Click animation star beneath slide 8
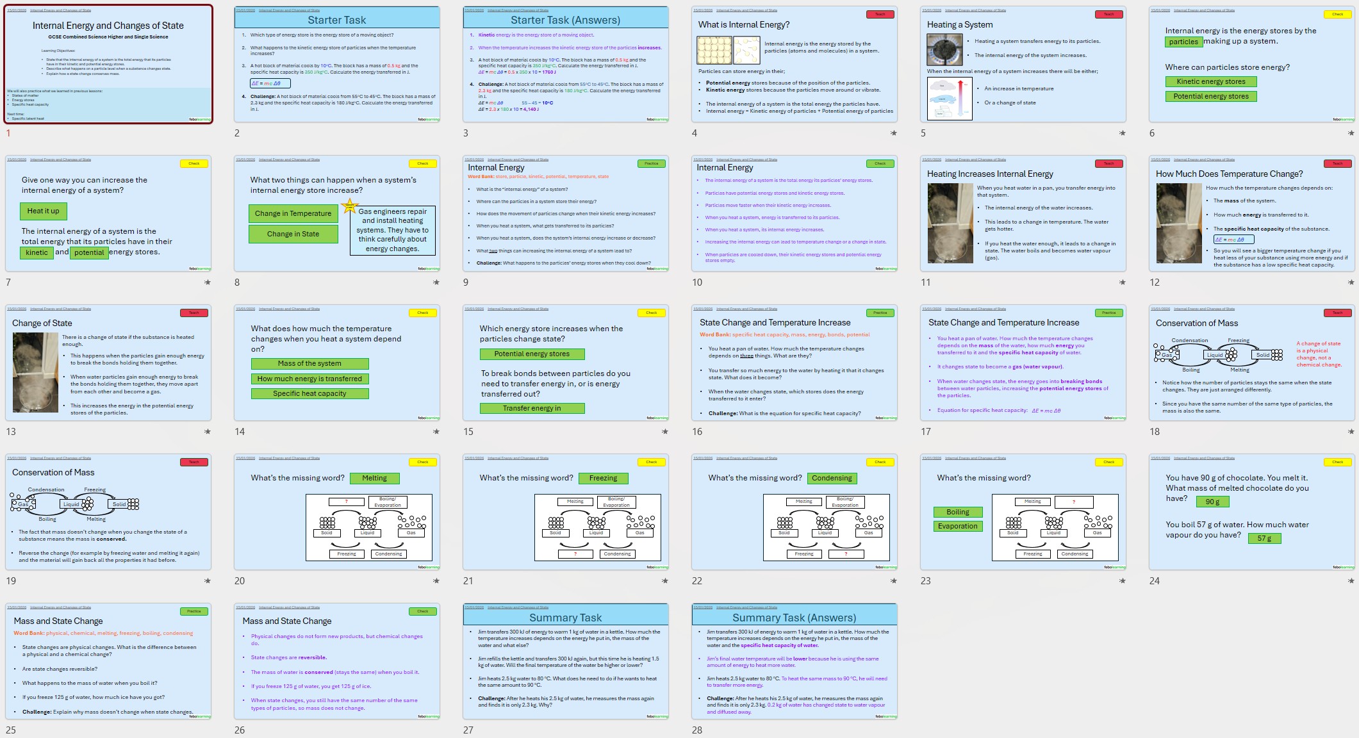Viewport: 1359px width, 738px height. [x=436, y=283]
